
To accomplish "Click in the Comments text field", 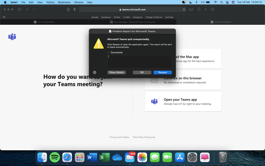I will click(140, 62).
